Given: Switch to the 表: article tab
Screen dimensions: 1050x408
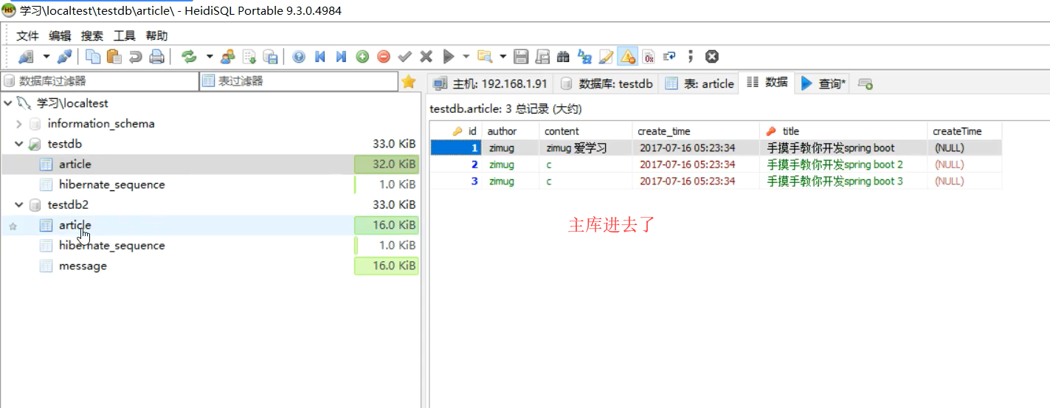Looking at the screenshot, I should pyautogui.click(x=700, y=83).
